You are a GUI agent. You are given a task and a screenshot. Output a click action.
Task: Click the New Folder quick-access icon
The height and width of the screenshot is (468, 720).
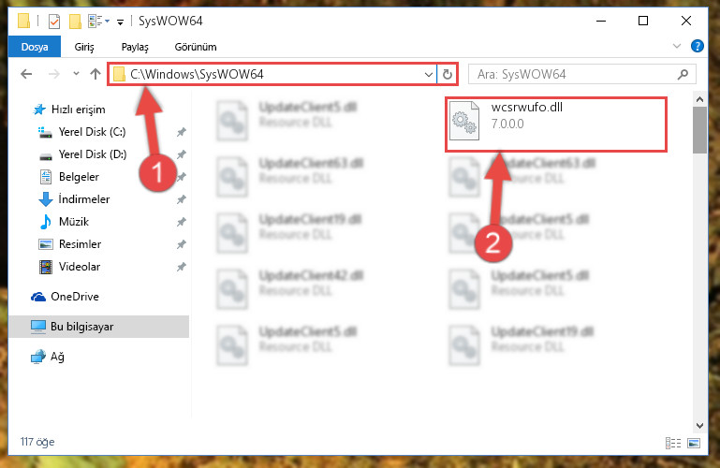(75, 22)
